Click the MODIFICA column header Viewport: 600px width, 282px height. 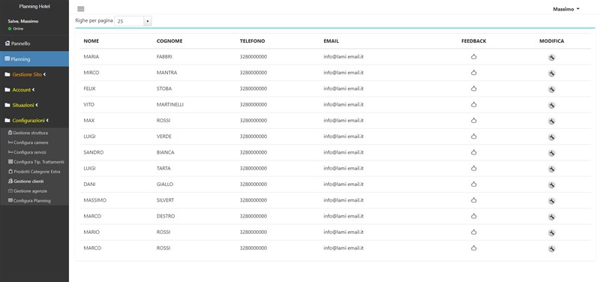pos(551,41)
